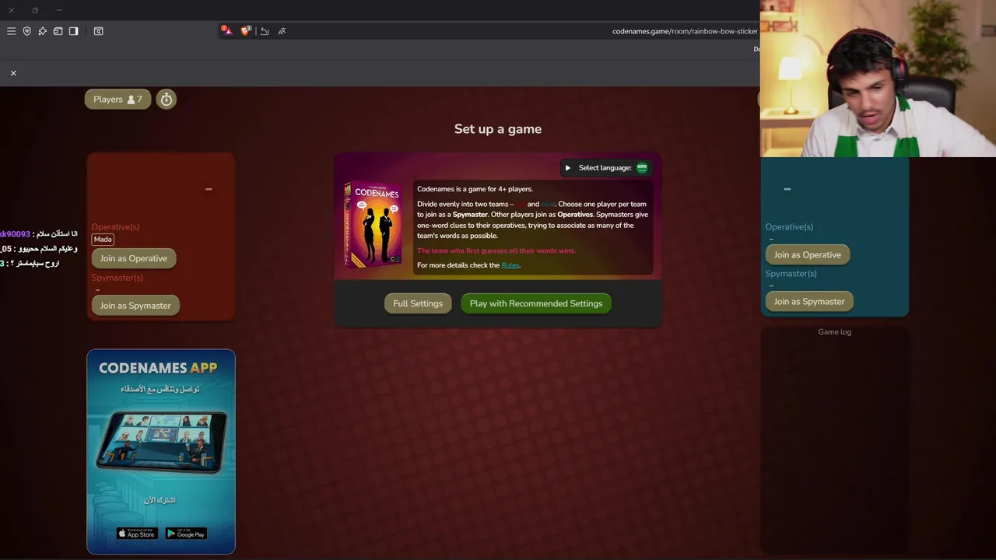
Task: Click the blue team Operative(s) label
Action: click(789, 227)
